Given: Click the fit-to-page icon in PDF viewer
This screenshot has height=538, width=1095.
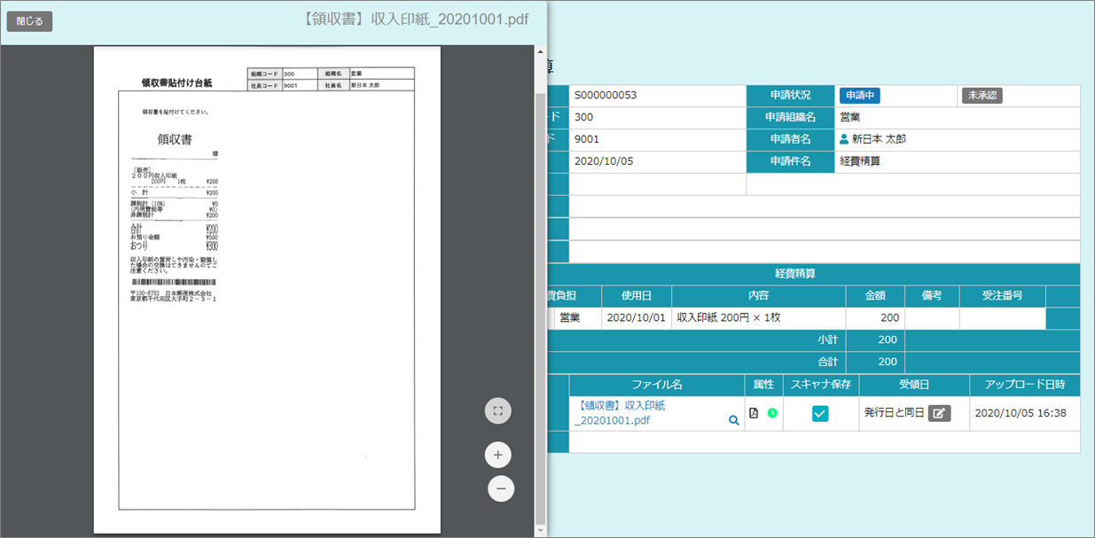Looking at the screenshot, I should pyautogui.click(x=497, y=410).
